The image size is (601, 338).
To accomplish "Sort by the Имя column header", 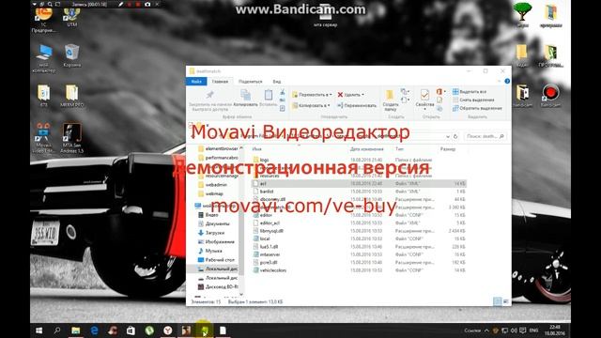I will [x=256, y=148].
